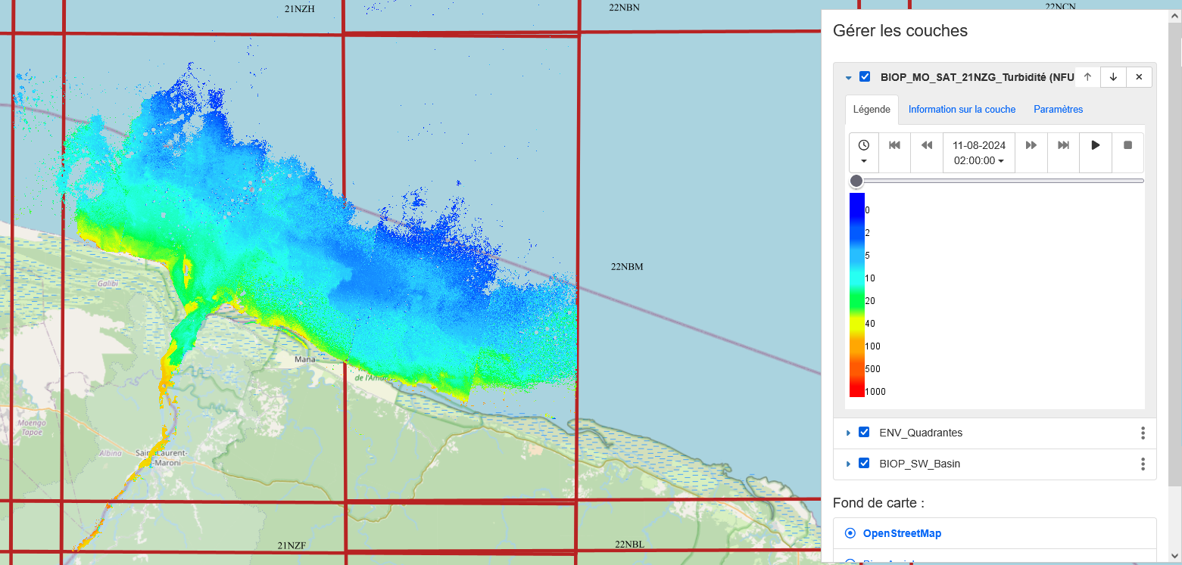Screen dimensions: 1182x565
Task: Step forward one time step
Action: coord(1031,145)
